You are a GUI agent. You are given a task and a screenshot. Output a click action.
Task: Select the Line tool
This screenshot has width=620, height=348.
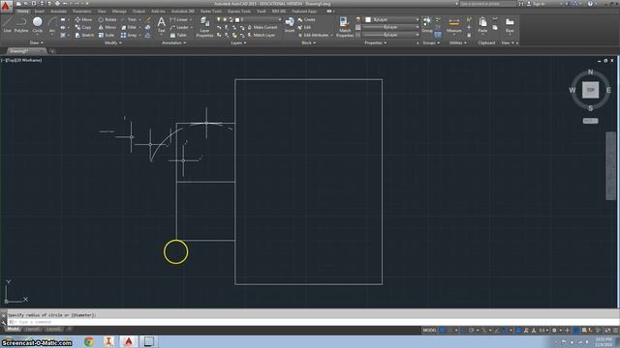[8, 25]
